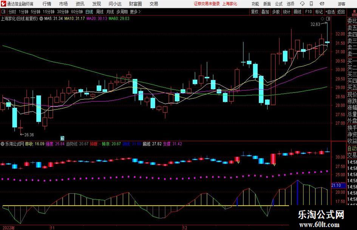Open the mobile phone icon in title bar
357x230 pixels.
pos(311,4)
